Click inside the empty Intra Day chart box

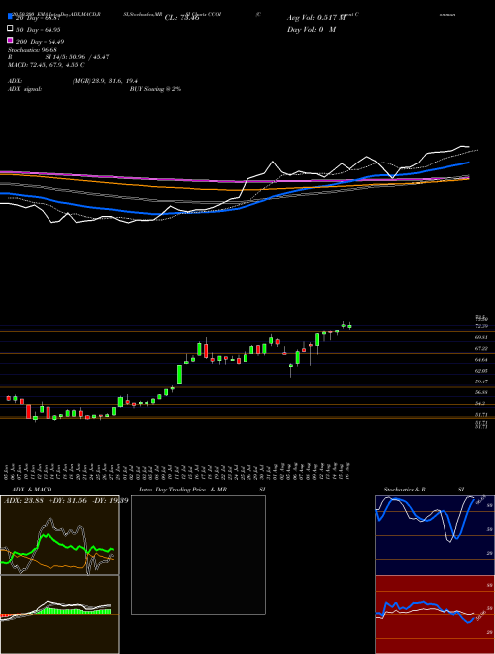pos(198,555)
